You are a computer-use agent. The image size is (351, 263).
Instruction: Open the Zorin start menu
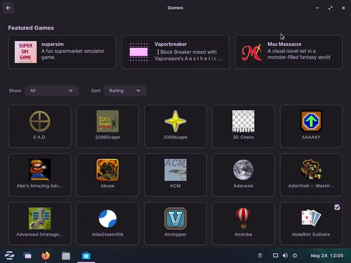click(x=10, y=255)
